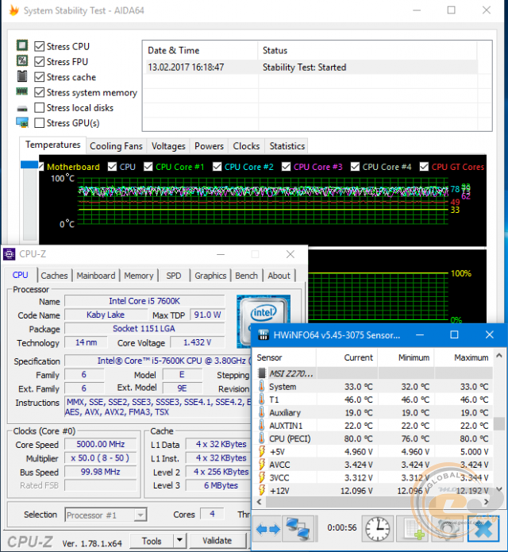The height and width of the screenshot is (552, 508).
Task: Open the SPD tab in CPU-Z
Action: pyautogui.click(x=174, y=276)
